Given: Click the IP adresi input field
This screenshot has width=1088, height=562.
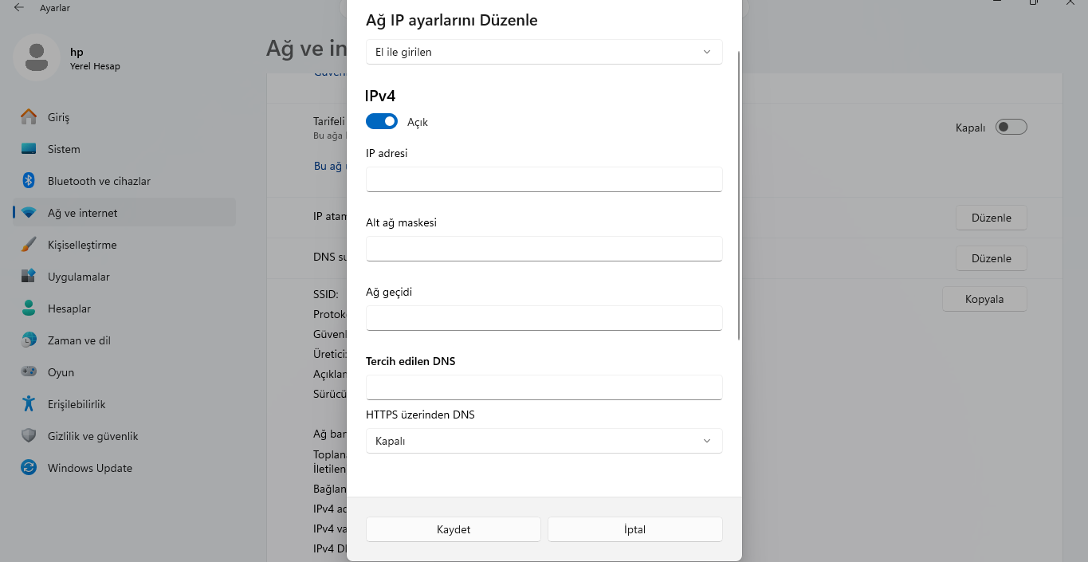Looking at the screenshot, I should [x=544, y=179].
